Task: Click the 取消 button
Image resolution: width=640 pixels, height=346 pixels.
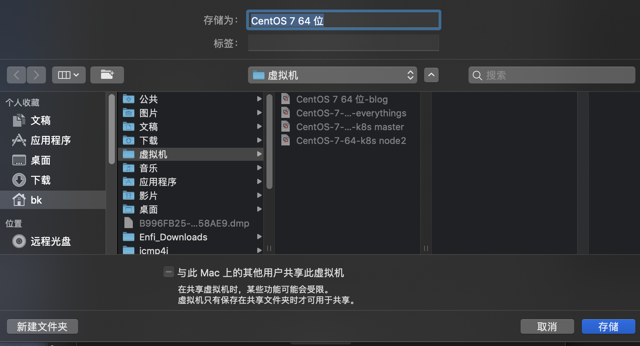Action: [547, 326]
